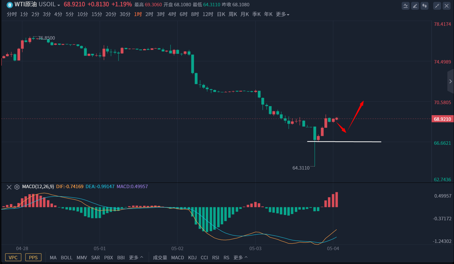Switch to the 30分 timeframe
The height and width of the screenshot is (264, 454).
[x=125, y=14]
